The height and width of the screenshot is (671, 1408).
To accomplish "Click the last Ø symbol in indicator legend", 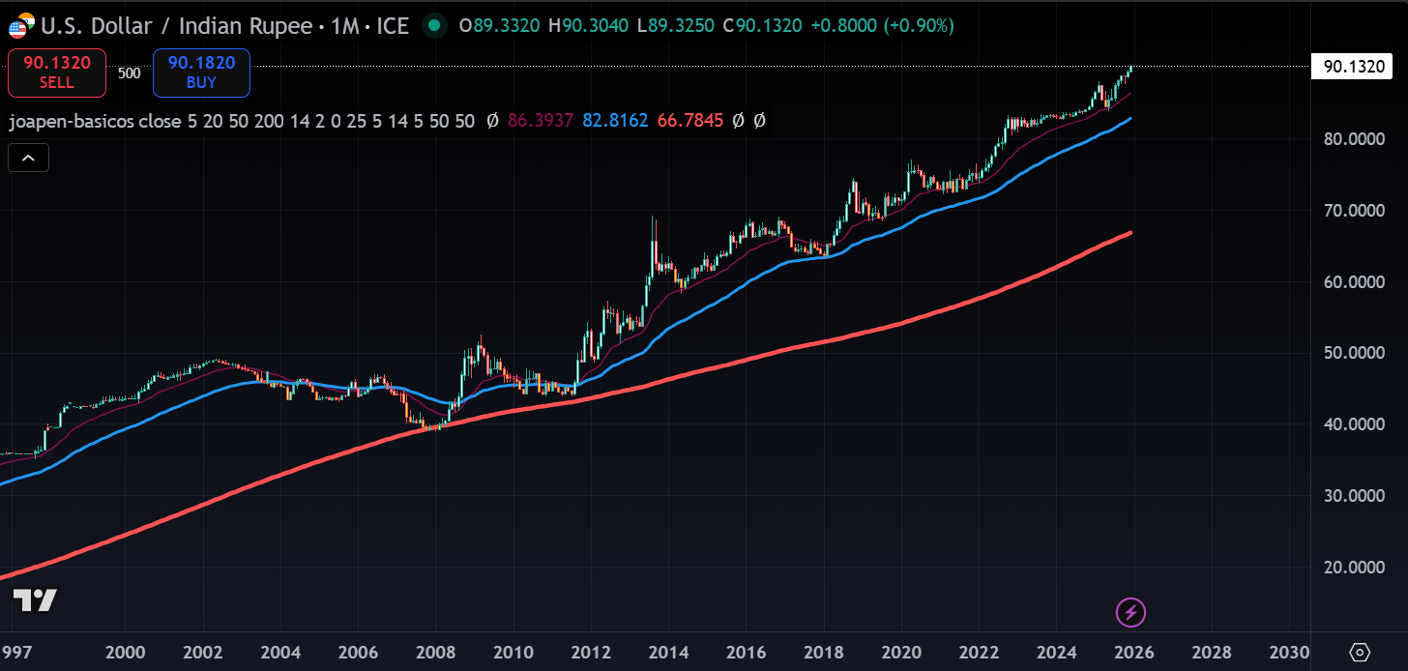I will (x=759, y=121).
